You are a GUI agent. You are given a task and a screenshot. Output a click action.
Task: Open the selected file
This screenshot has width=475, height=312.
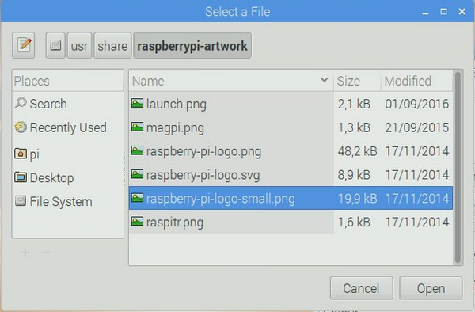[x=431, y=288]
